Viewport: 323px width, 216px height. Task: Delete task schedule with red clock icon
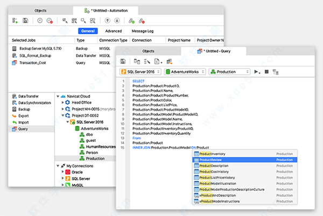click(50, 20)
